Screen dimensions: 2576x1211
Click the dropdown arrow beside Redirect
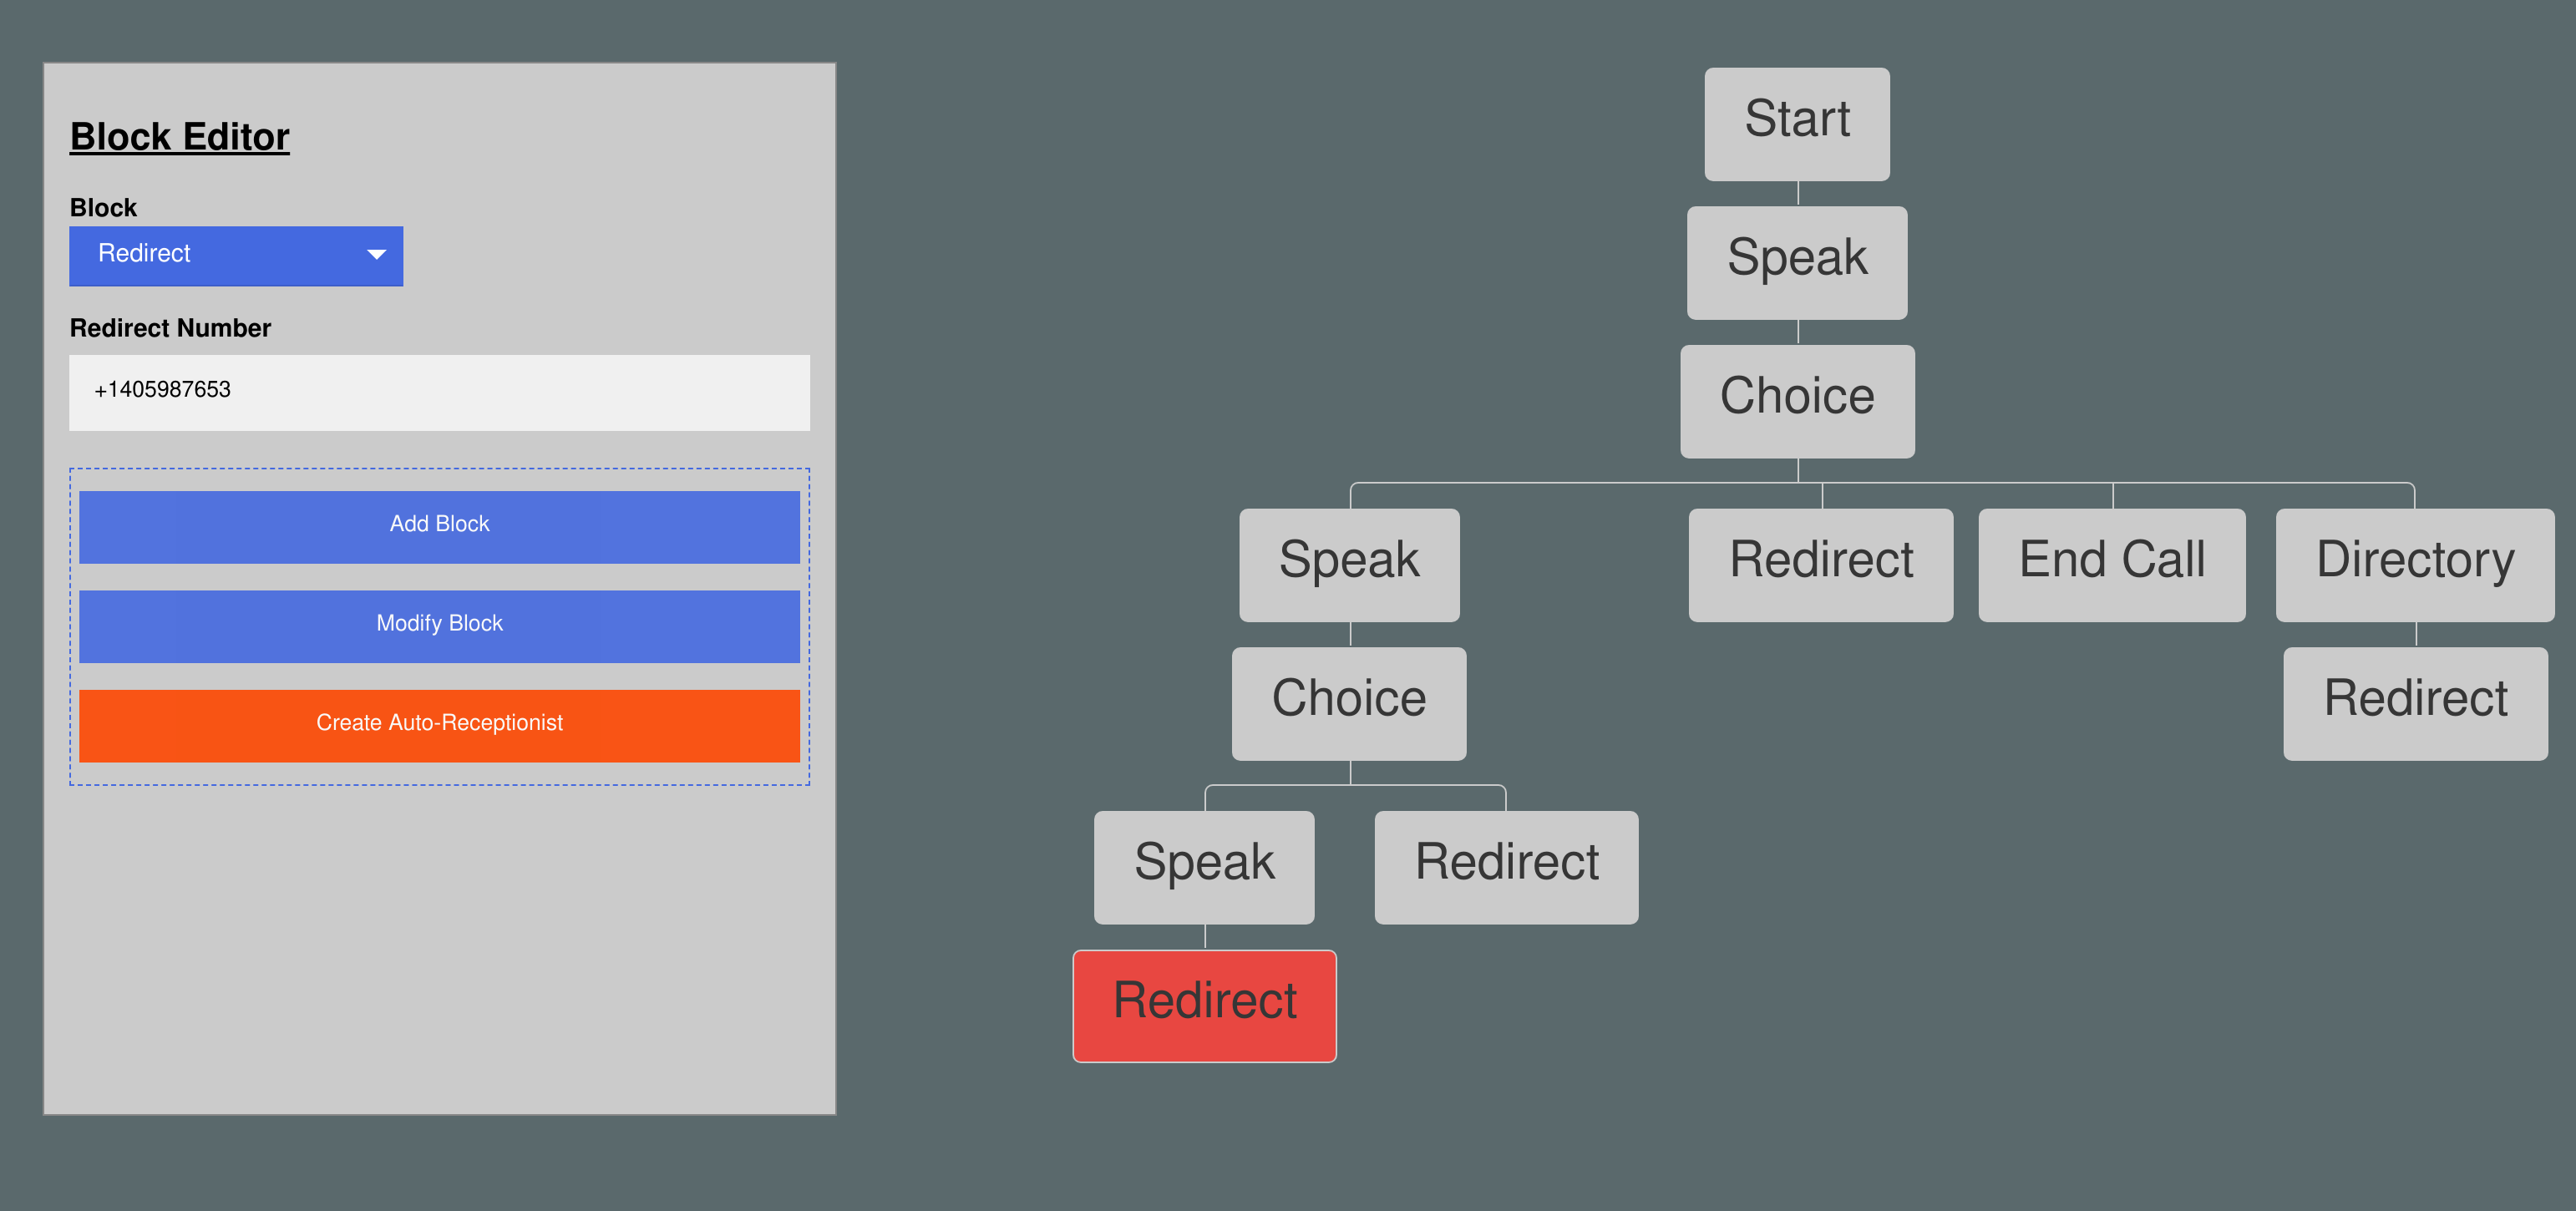tap(376, 255)
